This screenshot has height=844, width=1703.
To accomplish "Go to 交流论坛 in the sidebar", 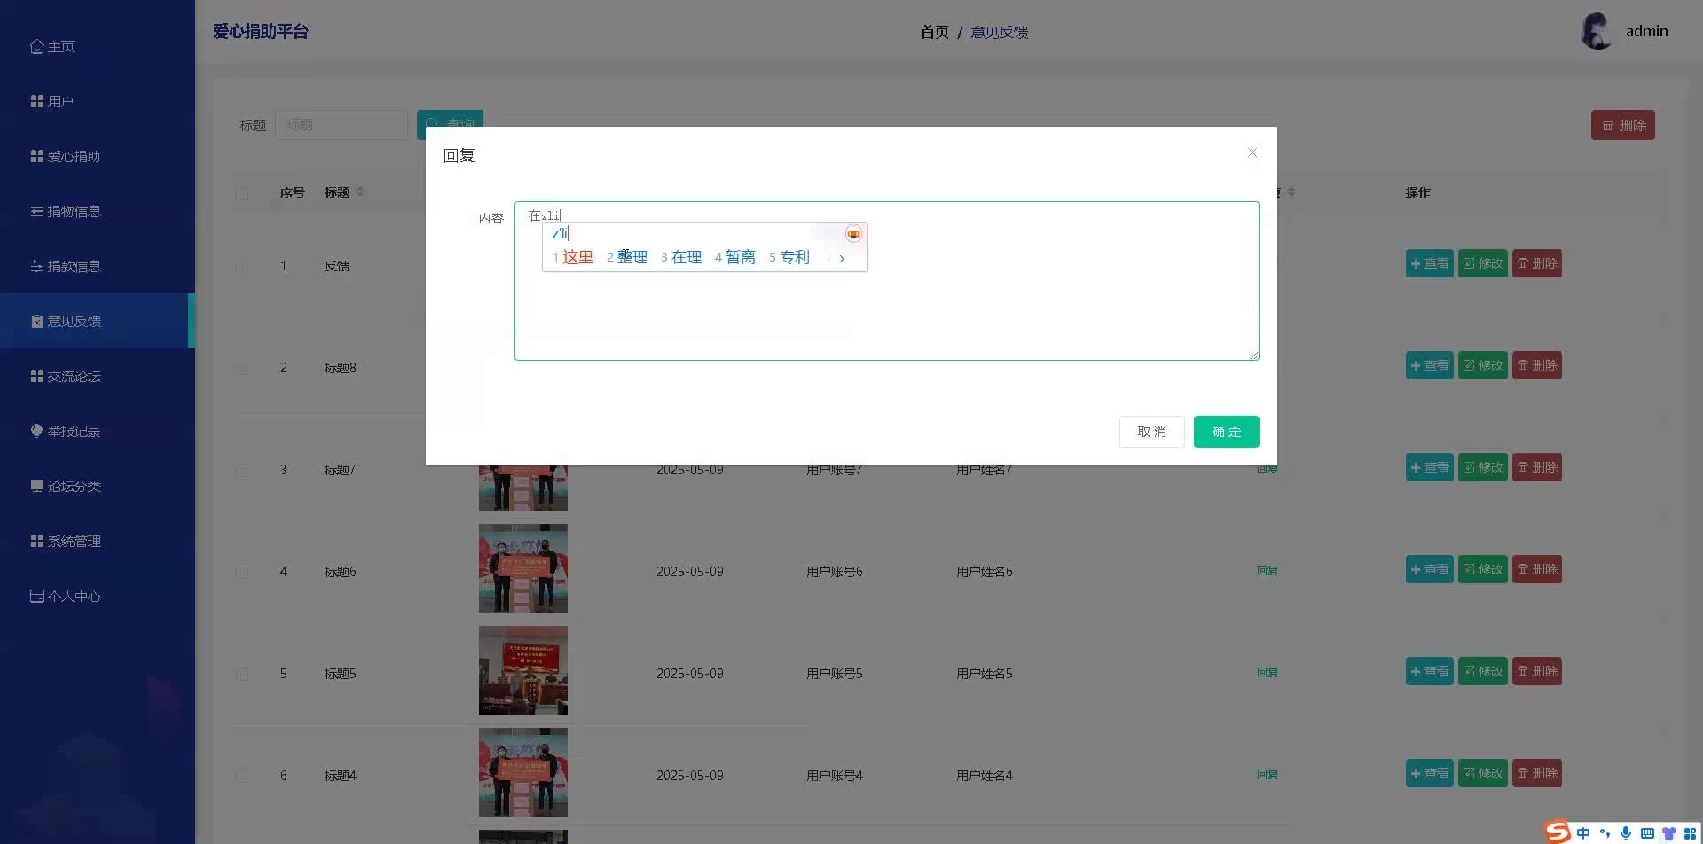I will click(74, 377).
